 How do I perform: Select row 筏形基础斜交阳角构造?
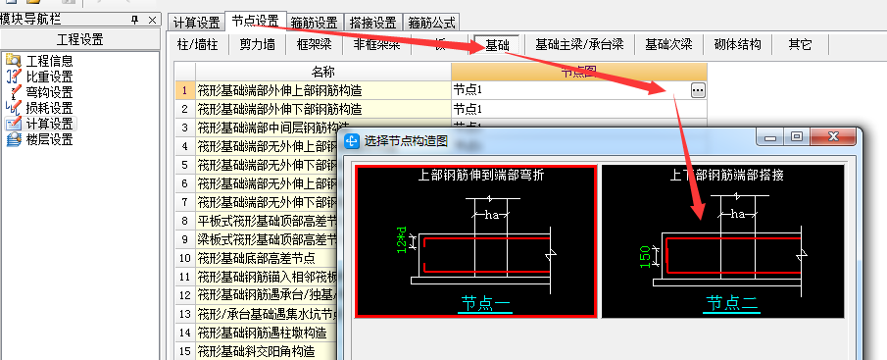click(x=267, y=351)
